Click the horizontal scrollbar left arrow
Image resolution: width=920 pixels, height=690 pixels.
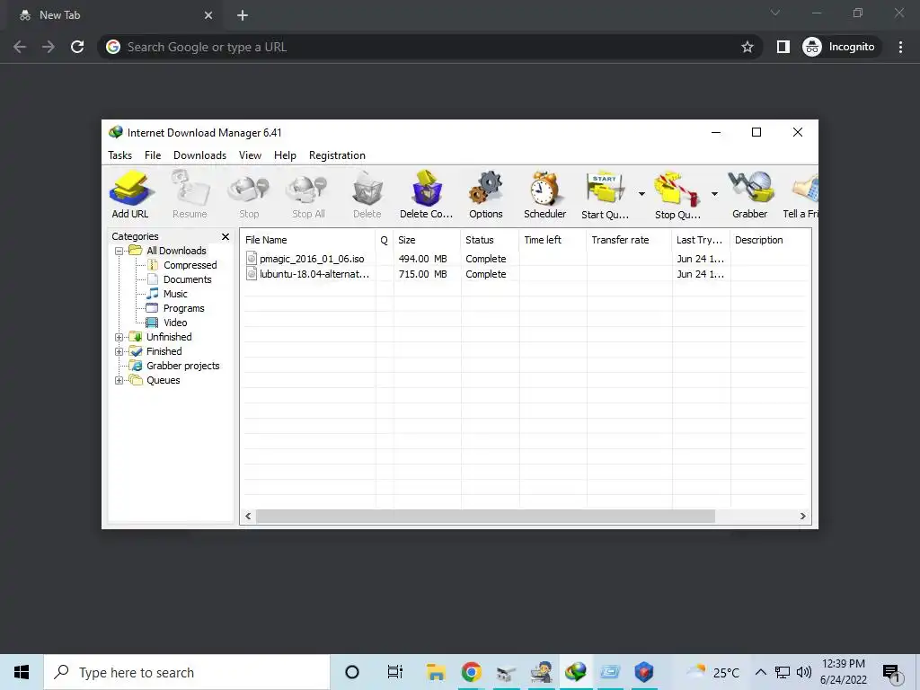[248, 517]
